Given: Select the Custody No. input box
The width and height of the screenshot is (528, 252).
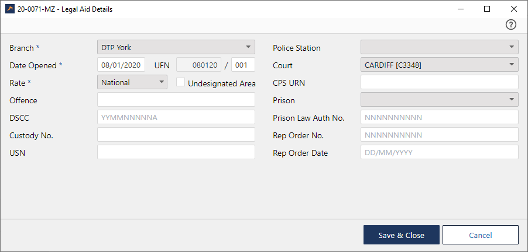Looking at the screenshot, I should point(176,135).
